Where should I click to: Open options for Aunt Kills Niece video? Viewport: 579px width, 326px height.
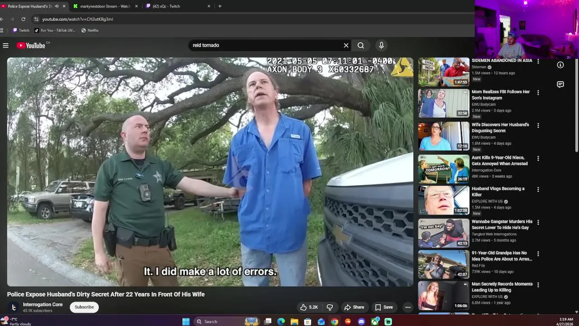538,158
